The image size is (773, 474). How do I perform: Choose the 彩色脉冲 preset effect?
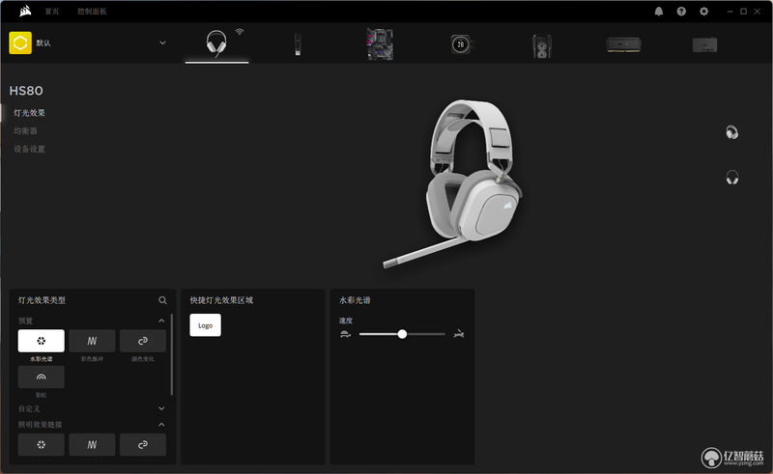[92, 341]
